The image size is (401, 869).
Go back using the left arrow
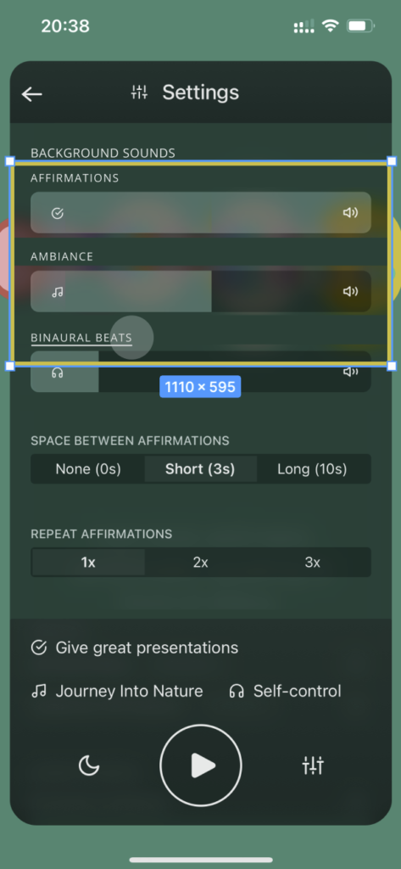click(31, 94)
